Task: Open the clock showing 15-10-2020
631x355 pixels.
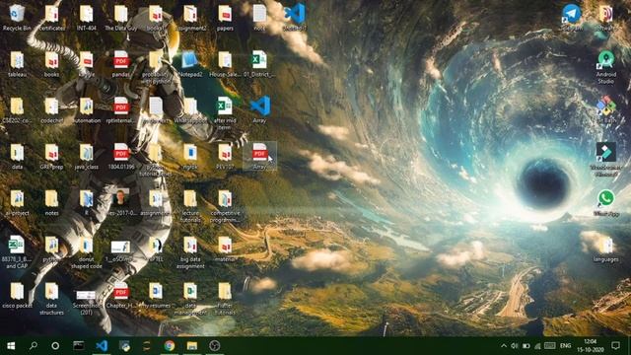Action: click(x=590, y=346)
